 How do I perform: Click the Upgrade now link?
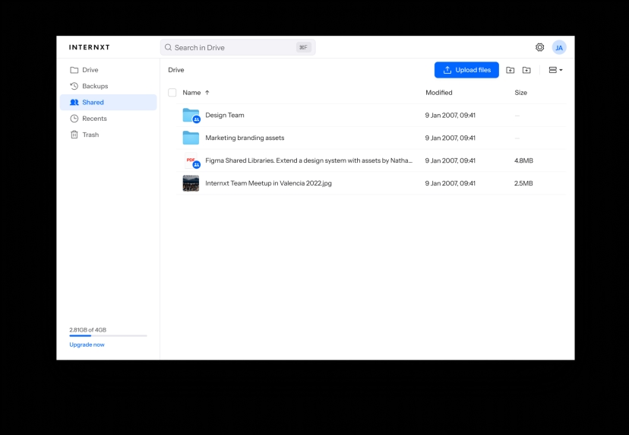point(87,345)
